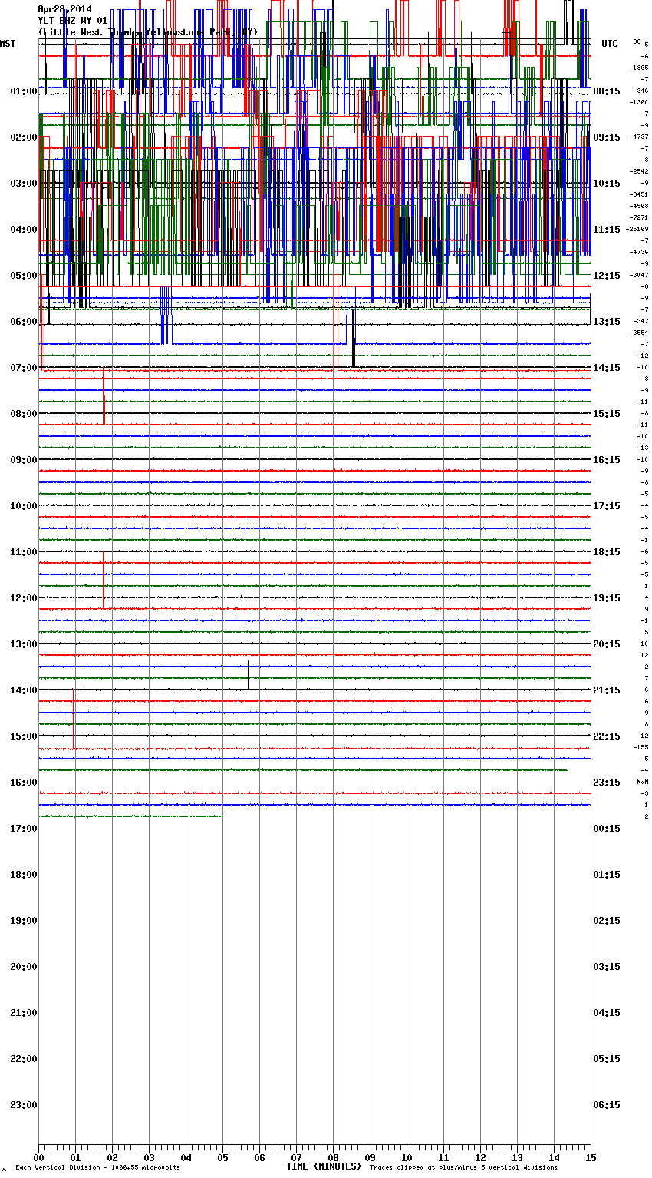
Task: Select minute tick 10 on the bottom axis
Action: pyautogui.click(x=407, y=1157)
